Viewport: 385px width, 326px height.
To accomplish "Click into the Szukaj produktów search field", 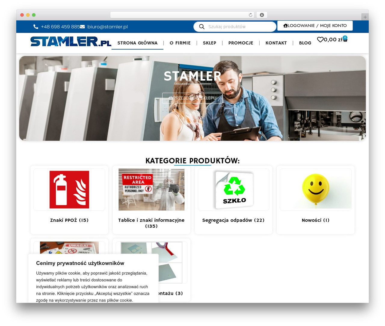I will click(x=235, y=27).
